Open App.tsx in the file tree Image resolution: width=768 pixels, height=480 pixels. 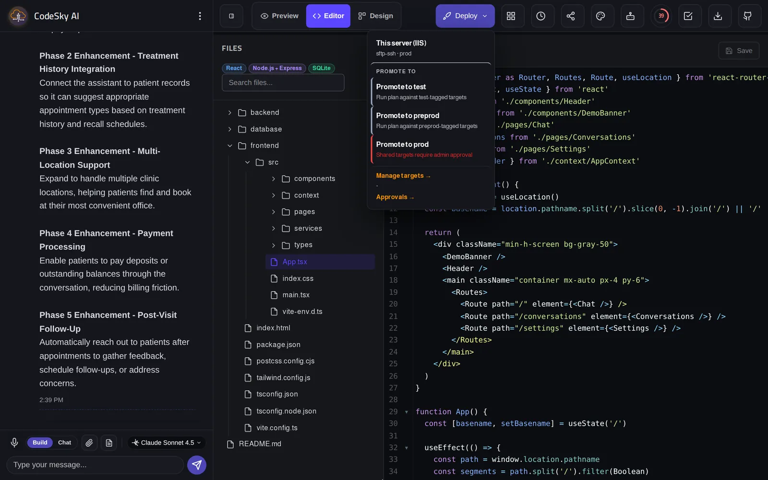[320, 262]
